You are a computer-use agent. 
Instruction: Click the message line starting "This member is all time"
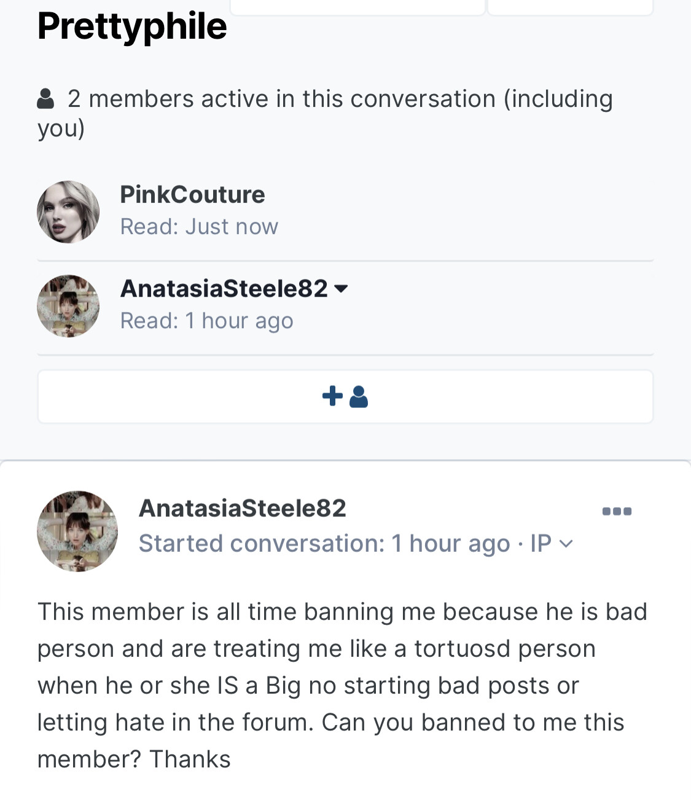pyautogui.click(x=342, y=612)
